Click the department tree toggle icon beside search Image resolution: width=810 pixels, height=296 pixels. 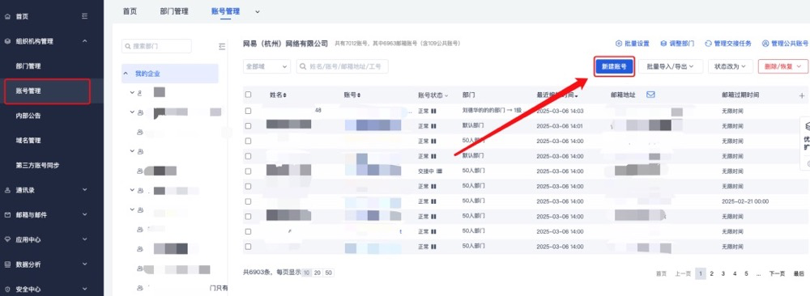click(222, 46)
